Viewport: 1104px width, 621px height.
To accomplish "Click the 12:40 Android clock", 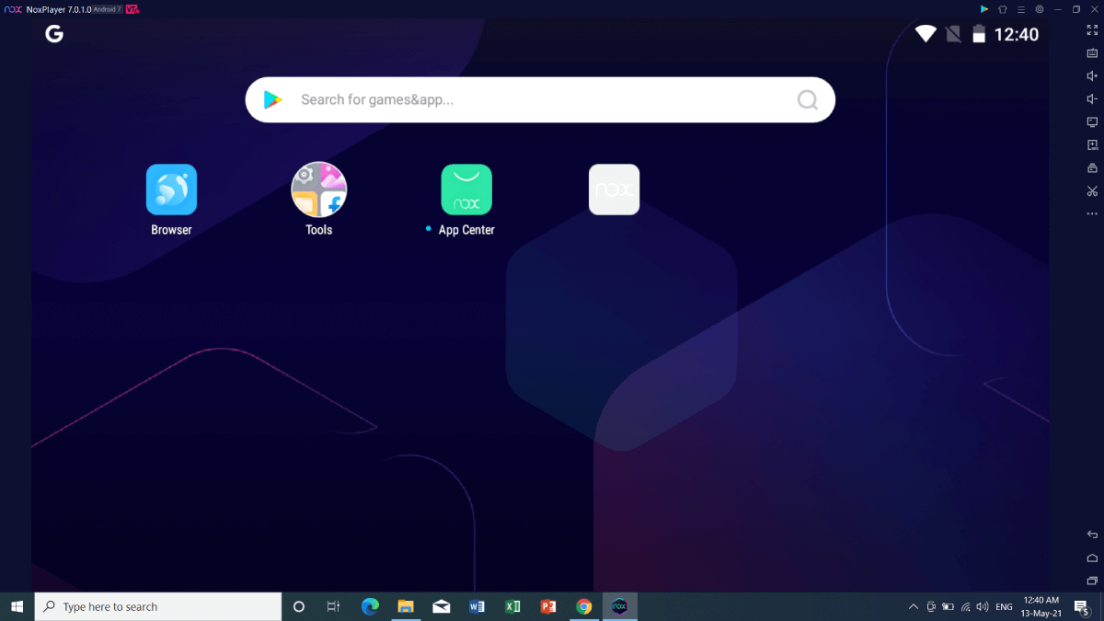I will click(x=1017, y=34).
